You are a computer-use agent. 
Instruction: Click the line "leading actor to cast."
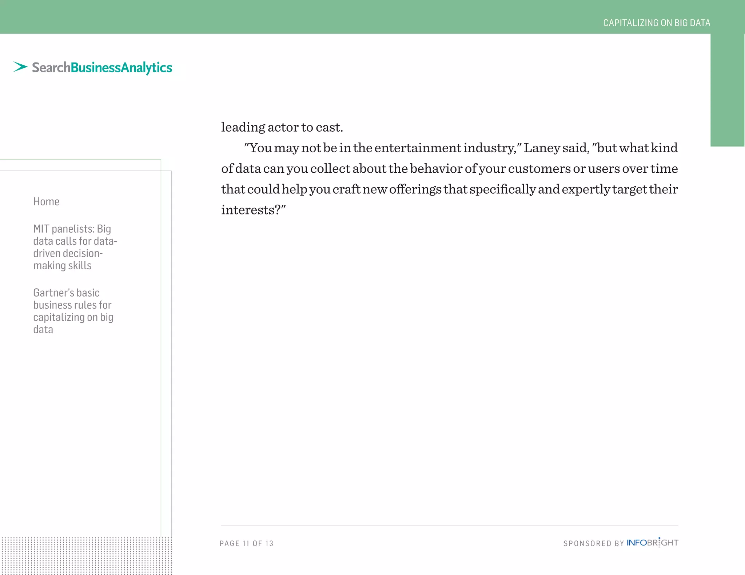click(282, 127)
